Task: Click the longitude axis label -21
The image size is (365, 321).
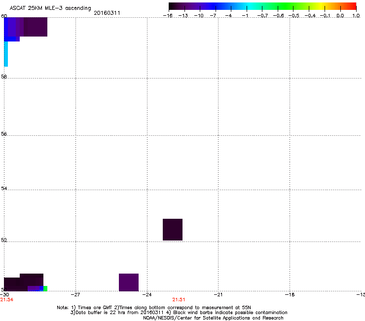Action: click(x=218, y=295)
